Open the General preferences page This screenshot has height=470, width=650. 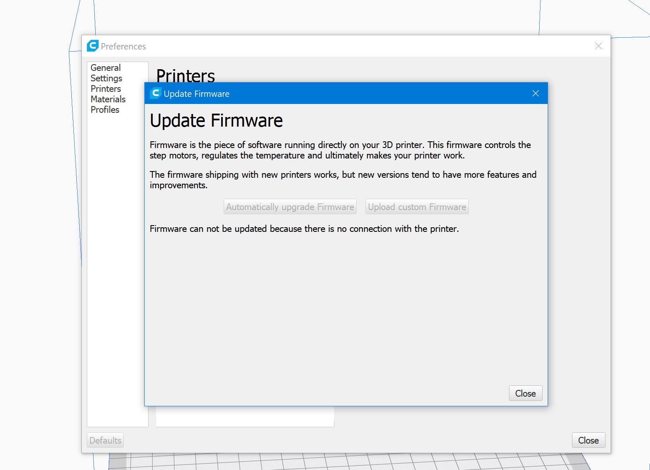pos(106,68)
